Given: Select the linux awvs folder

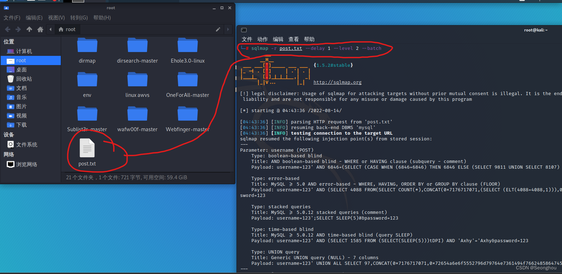Looking at the screenshot, I should [137, 85].
